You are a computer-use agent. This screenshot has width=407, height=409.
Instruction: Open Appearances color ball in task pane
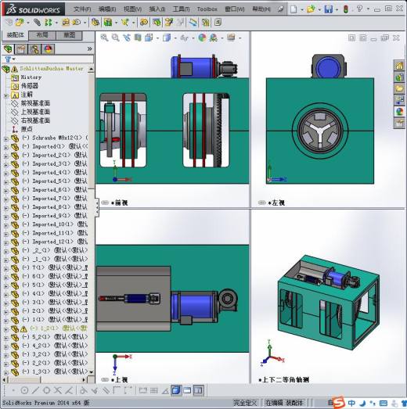tap(399, 112)
